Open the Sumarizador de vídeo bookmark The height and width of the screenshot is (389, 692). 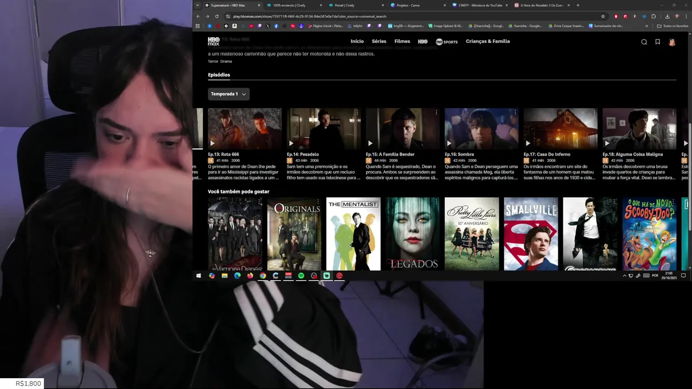(605, 26)
